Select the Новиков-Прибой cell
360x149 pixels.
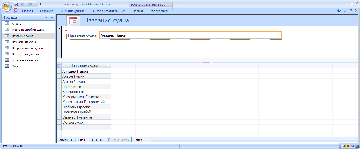[86, 112]
